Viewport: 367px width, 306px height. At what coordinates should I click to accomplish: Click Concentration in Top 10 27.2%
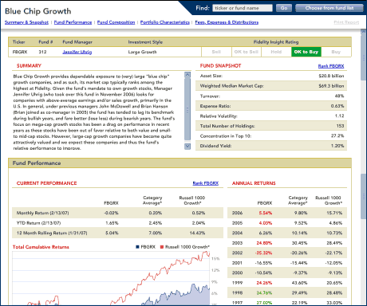337,135
